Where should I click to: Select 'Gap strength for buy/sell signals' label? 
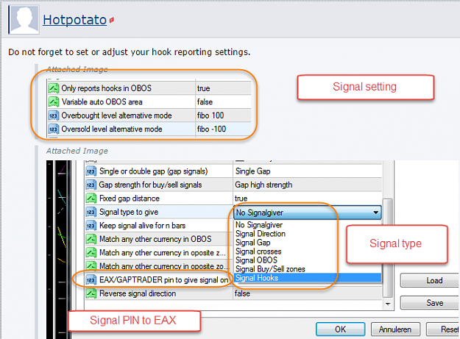tap(150, 185)
